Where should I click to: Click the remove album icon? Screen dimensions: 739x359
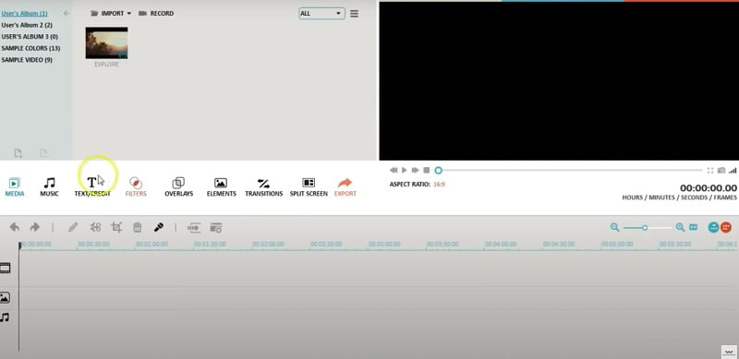43,153
